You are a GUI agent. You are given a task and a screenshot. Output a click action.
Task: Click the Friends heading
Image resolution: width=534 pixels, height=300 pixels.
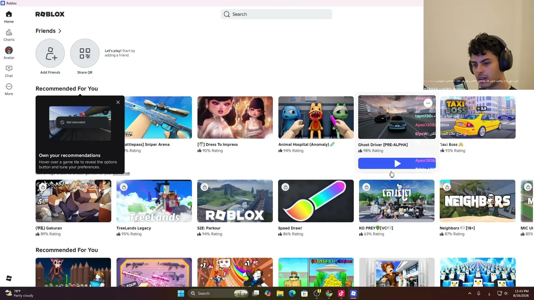[x=45, y=31]
